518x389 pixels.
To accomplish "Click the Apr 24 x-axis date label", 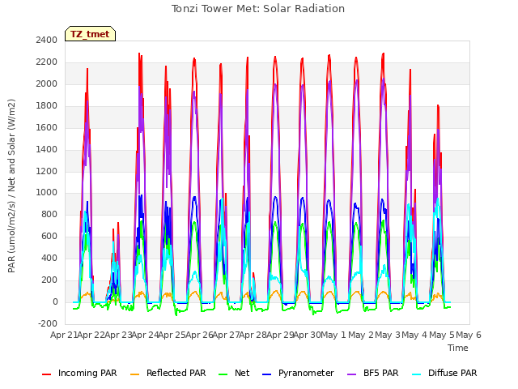I will tap(145, 335).
